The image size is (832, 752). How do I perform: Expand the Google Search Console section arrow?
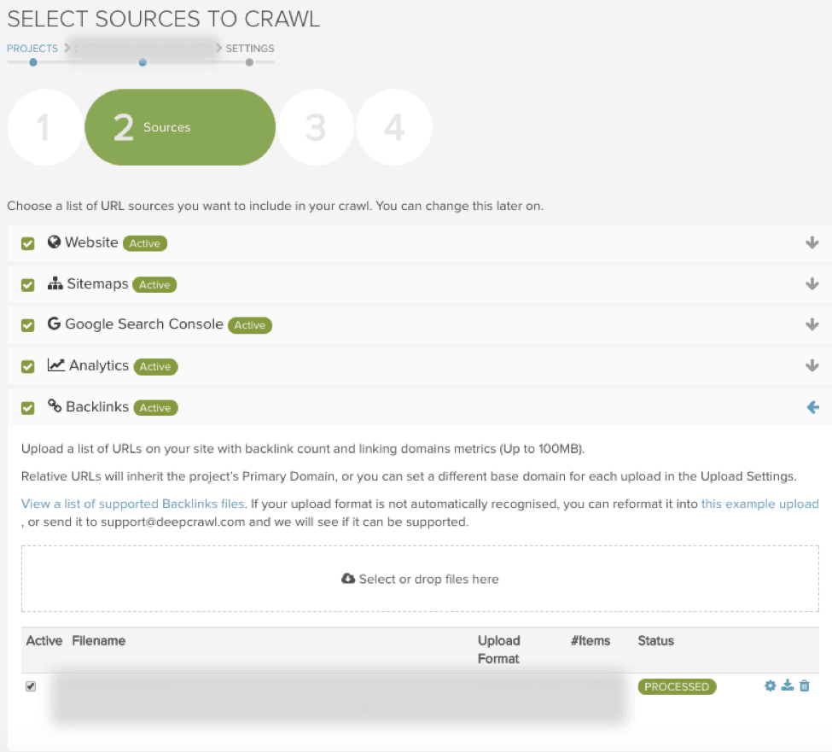point(812,324)
